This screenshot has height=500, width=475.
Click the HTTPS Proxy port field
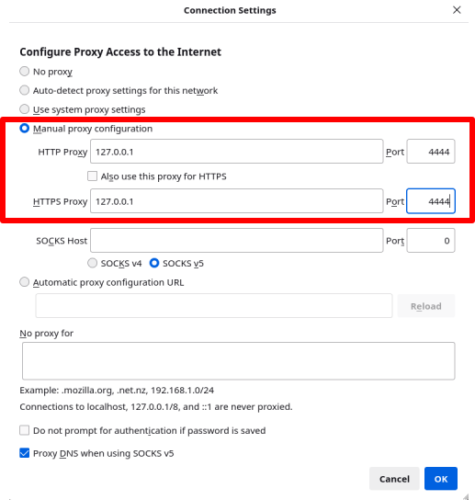(431, 201)
